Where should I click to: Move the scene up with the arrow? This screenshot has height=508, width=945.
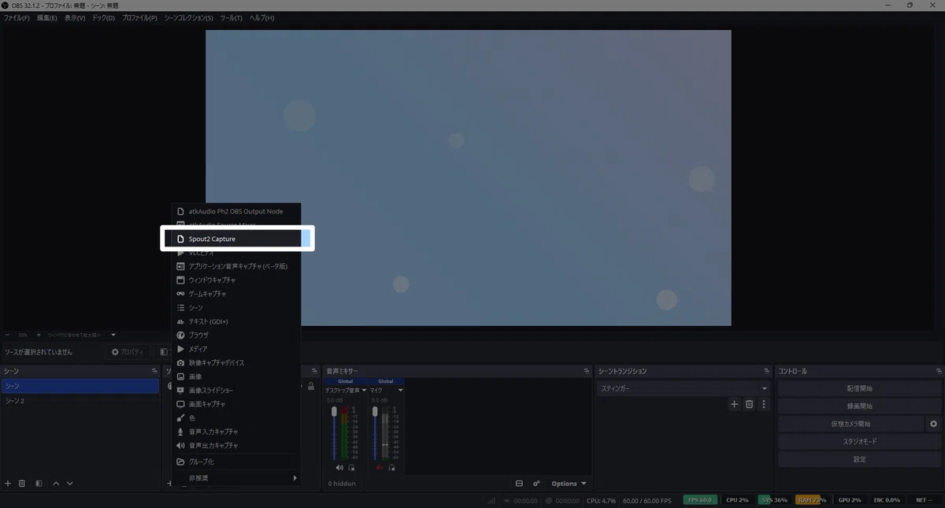coord(56,483)
